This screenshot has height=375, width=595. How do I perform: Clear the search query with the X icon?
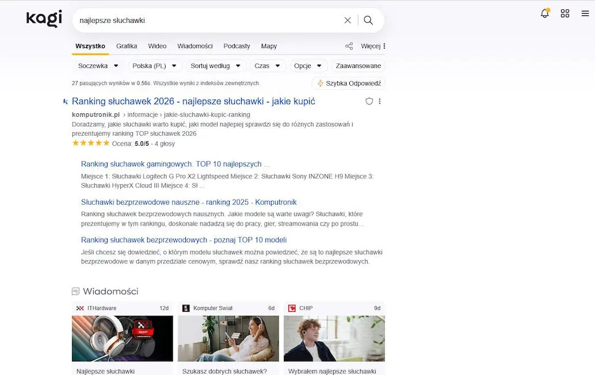click(x=348, y=20)
